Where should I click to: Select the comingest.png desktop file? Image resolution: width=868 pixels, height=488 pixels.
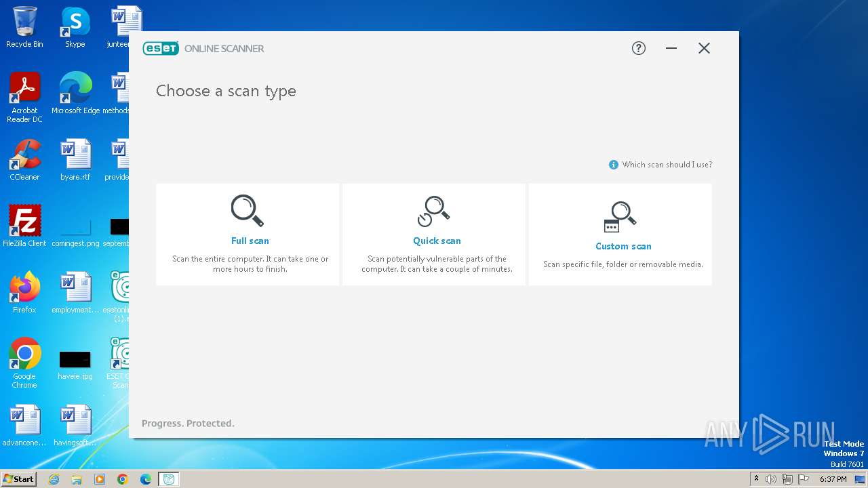[x=75, y=233]
